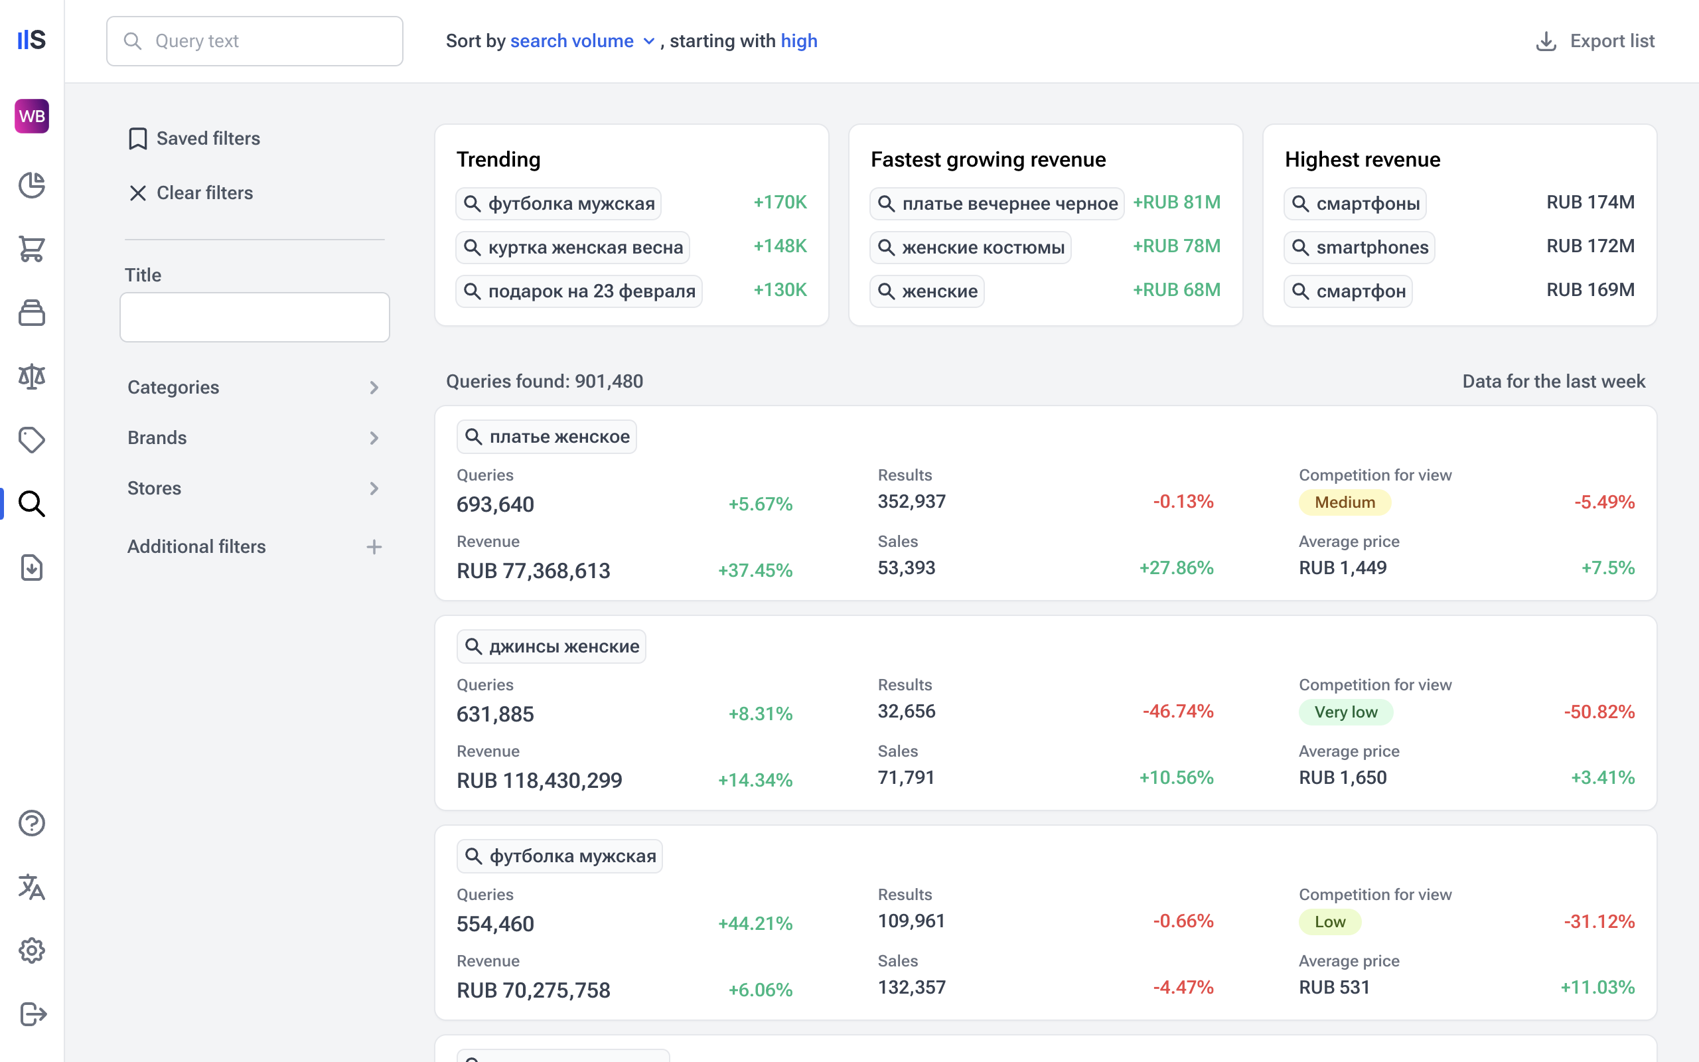Open the search volume sort dropdown
The image size is (1699, 1062).
coord(582,40)
